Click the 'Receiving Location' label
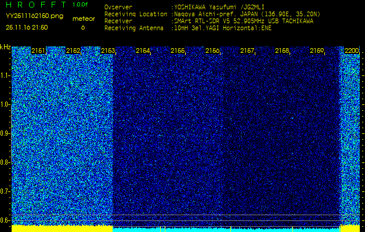The height and width of the screenshot is (232, 365). coord(136,14)
